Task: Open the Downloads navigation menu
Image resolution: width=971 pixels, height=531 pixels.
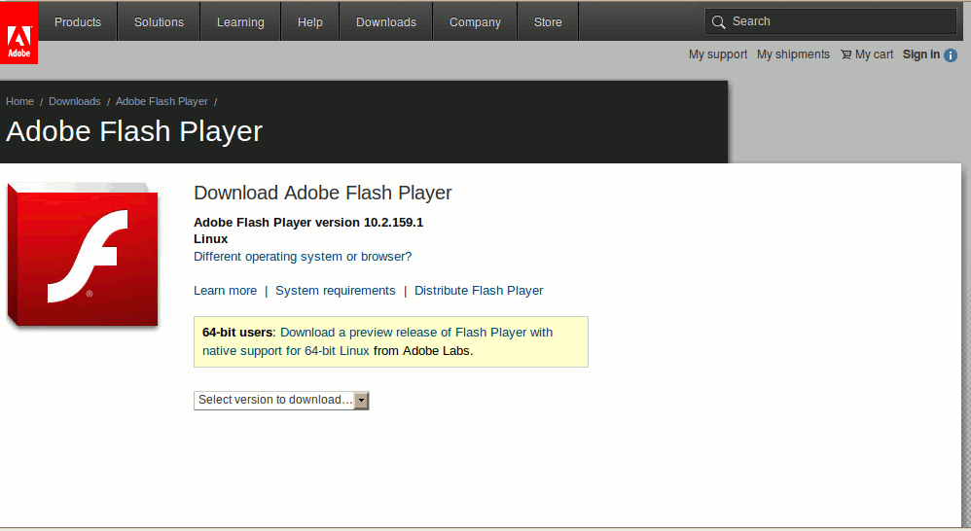Action: 386,21
